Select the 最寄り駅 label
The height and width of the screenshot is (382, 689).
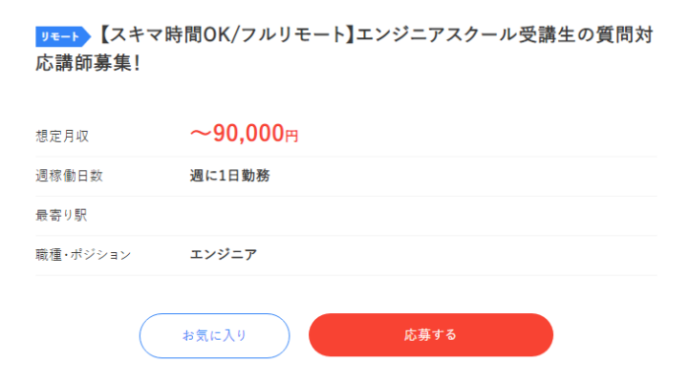click(61, 216)
